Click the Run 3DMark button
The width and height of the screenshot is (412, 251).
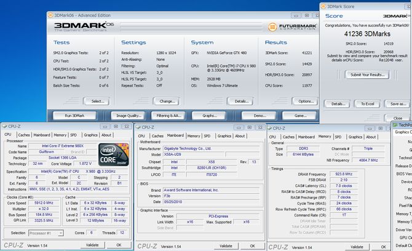click(74, 116)
